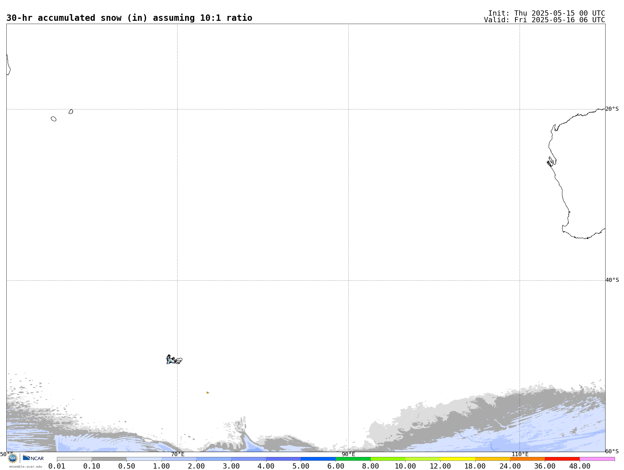This screenshot has width=624, height=470.
Task: Pick the red 36.00–48.00 legend swatch
Action: 562,459
